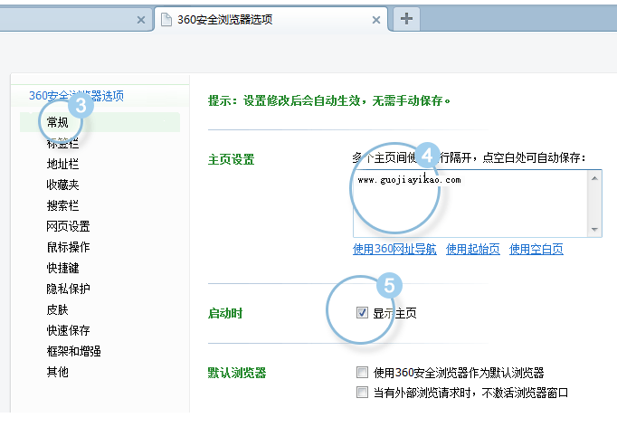
Task: Open the 框架和增强 section
Action: click(x=73, y=351)
